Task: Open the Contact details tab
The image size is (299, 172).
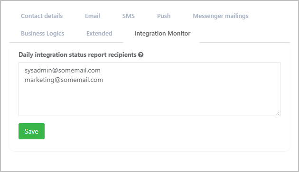Action: (42, 16)
